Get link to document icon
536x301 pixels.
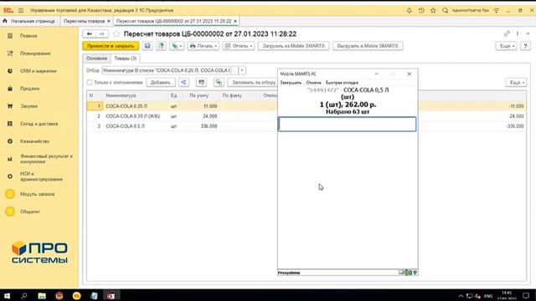pos(507,33)
